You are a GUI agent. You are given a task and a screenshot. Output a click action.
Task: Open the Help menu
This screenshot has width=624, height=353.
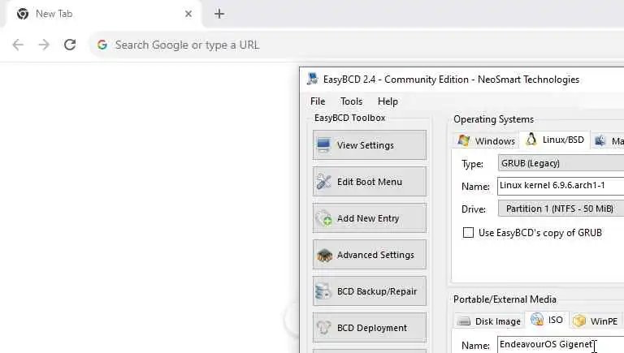click(x=388, y=101)
